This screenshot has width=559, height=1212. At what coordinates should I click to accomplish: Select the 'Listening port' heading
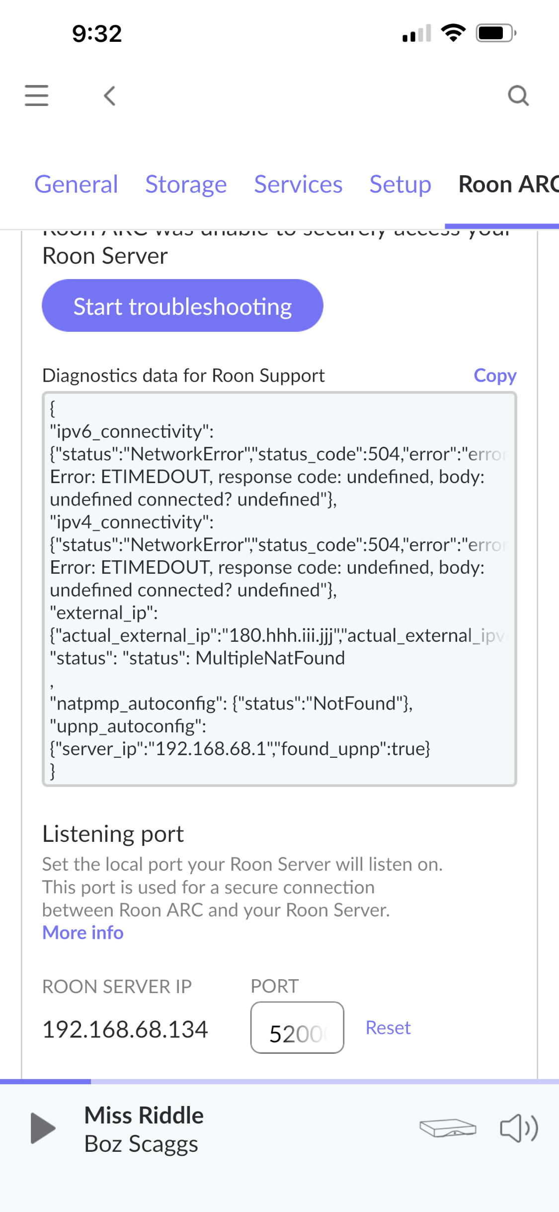113,834
